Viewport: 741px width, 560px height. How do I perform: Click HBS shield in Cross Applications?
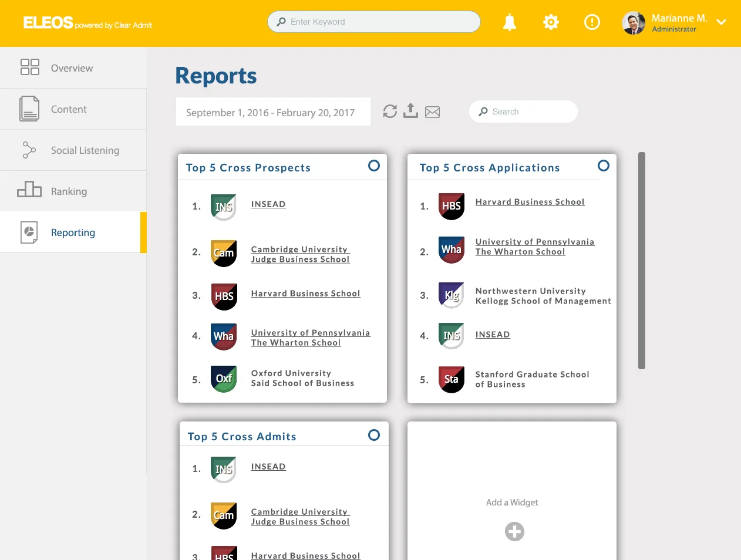tap(452, 206)
